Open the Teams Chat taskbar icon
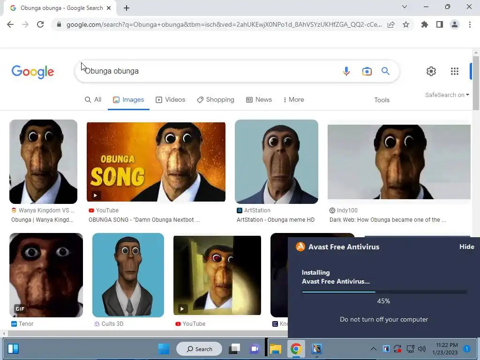The width and height of the screenshot is (480, 360). click(255, 349)
